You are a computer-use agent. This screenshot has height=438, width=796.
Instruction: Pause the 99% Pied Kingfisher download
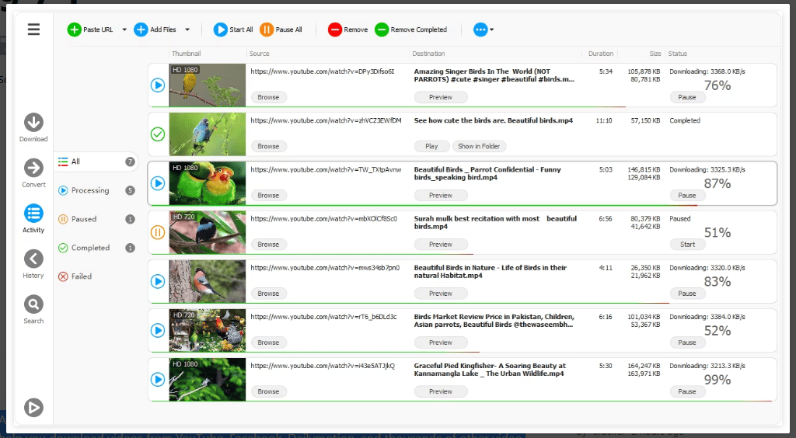coord(687,391)
